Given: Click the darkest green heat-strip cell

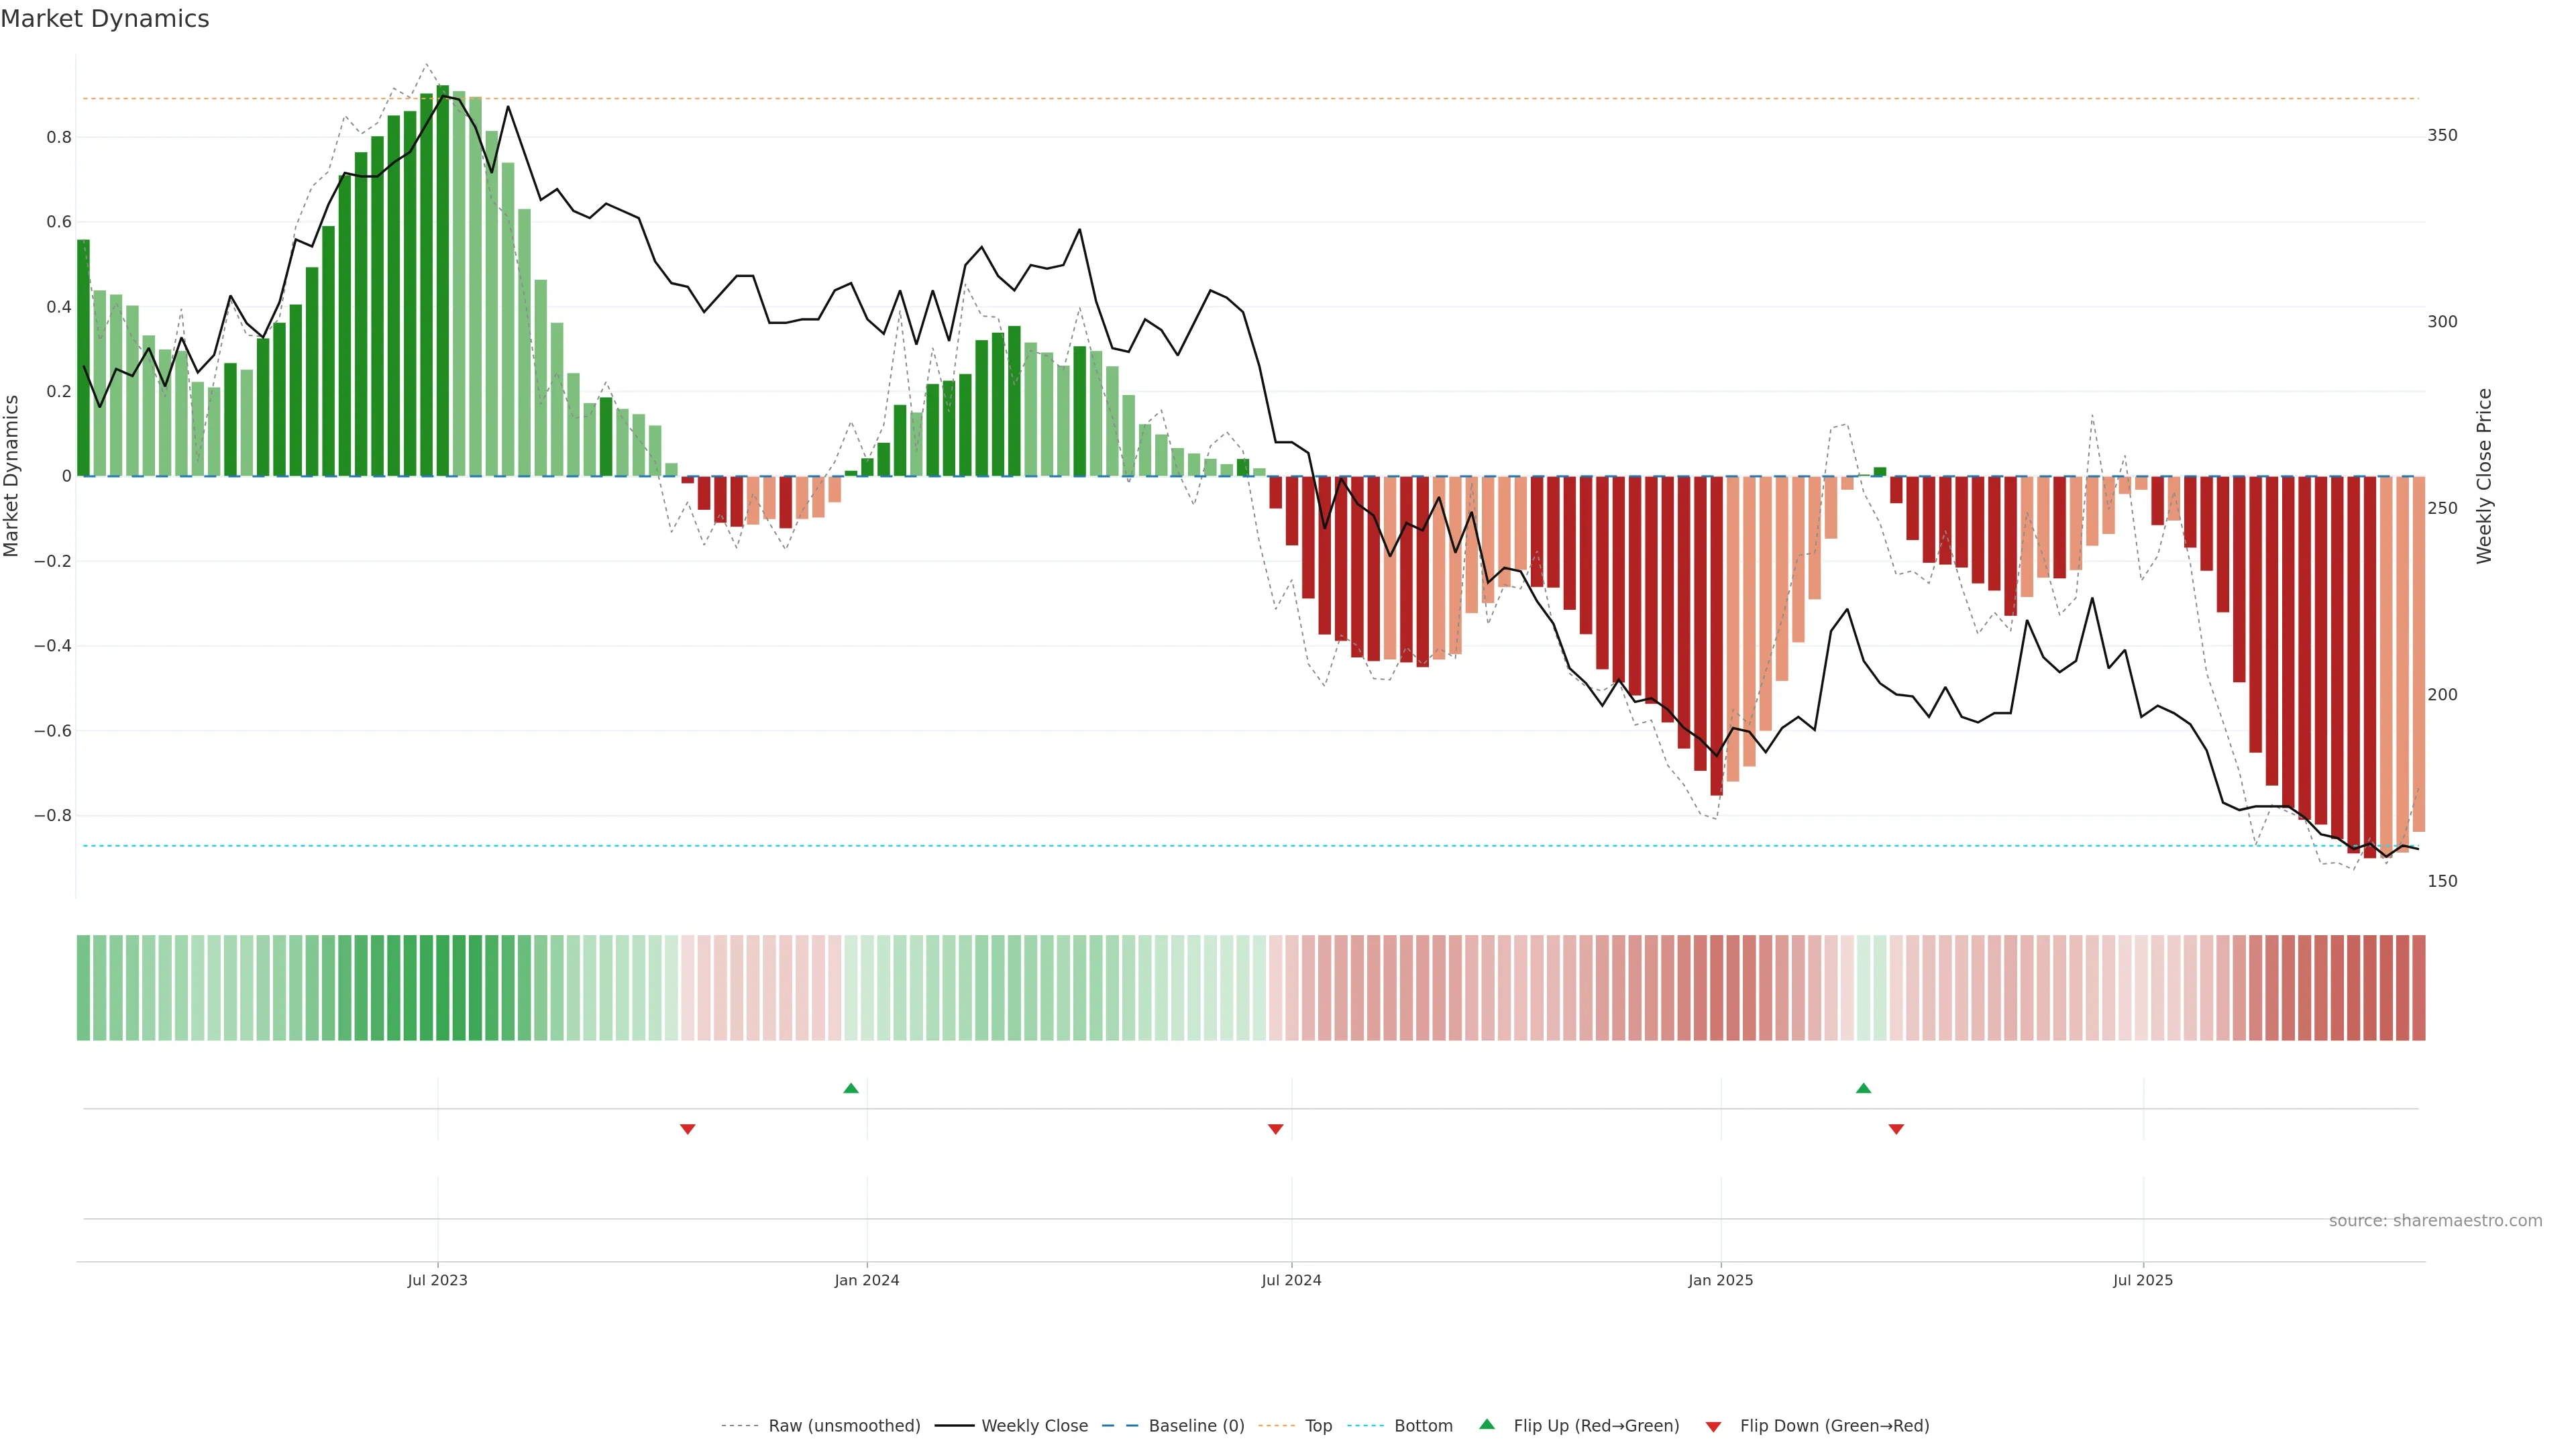Looking at the screenshot, I should coord(443,988).
